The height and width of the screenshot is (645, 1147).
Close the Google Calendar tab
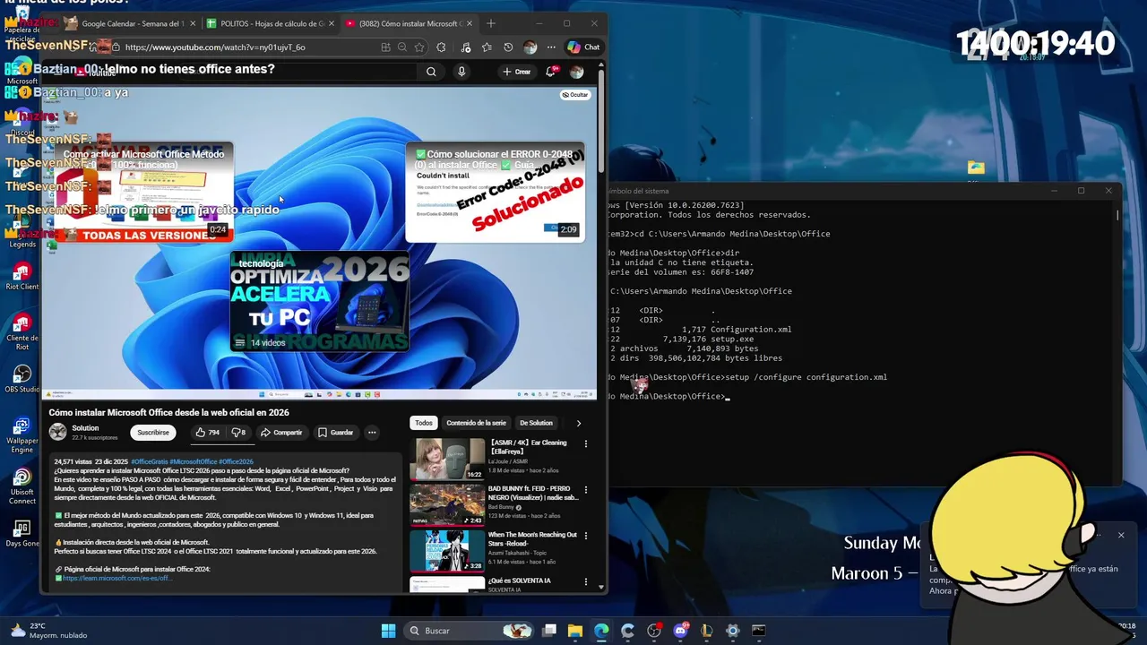point(193,23)
